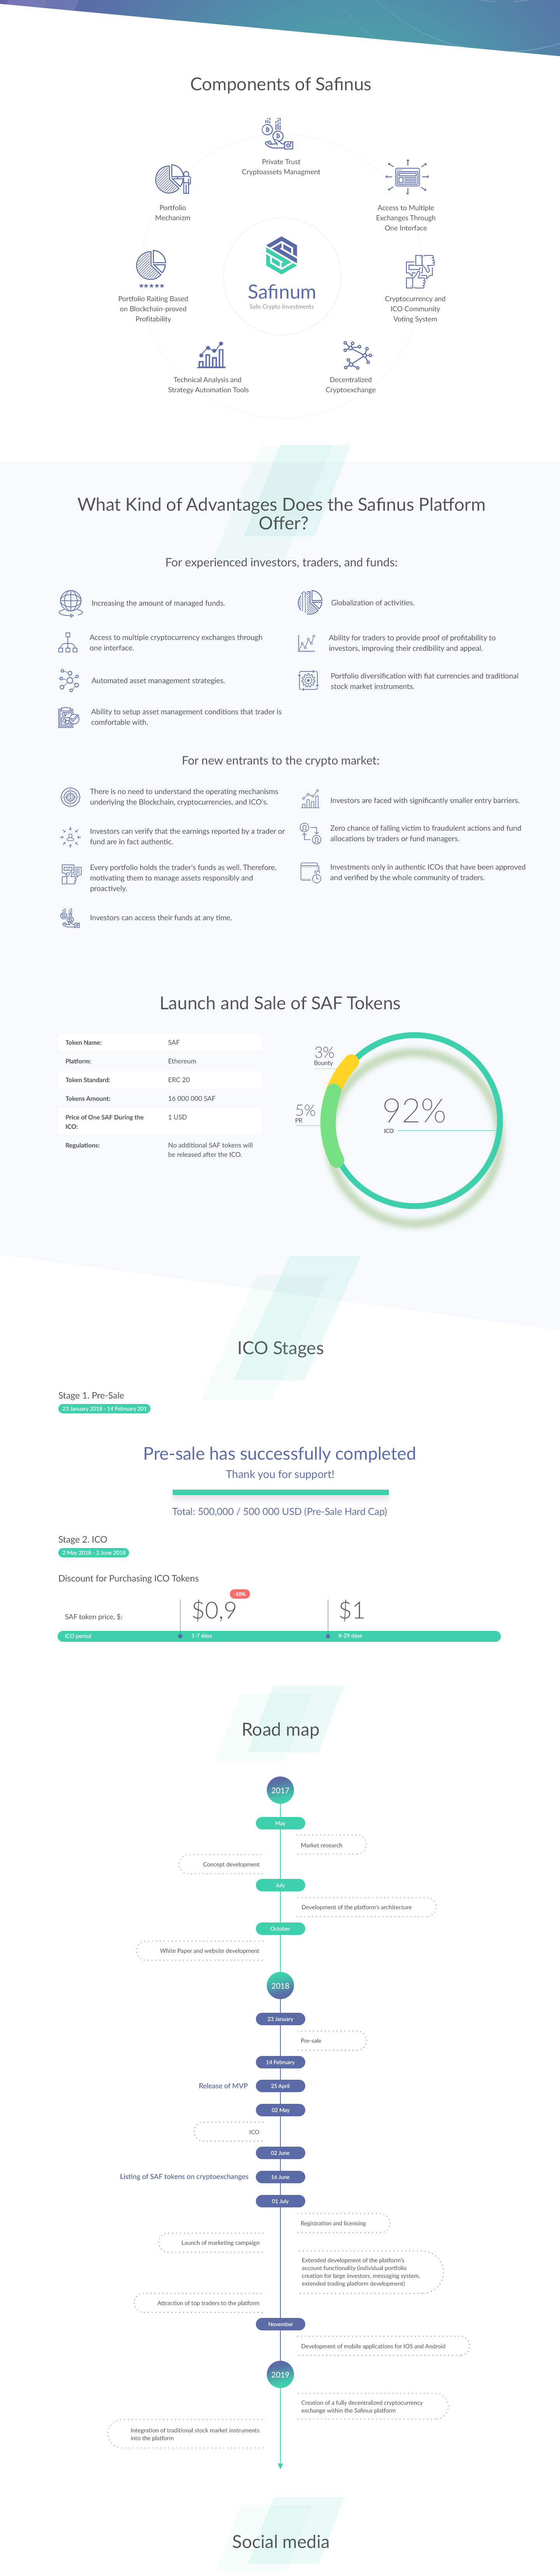Select the Access to Multiple Exchanges icon
This screenshot has height=2576, width=560.
pyautogui.click(x=406, y=177)
